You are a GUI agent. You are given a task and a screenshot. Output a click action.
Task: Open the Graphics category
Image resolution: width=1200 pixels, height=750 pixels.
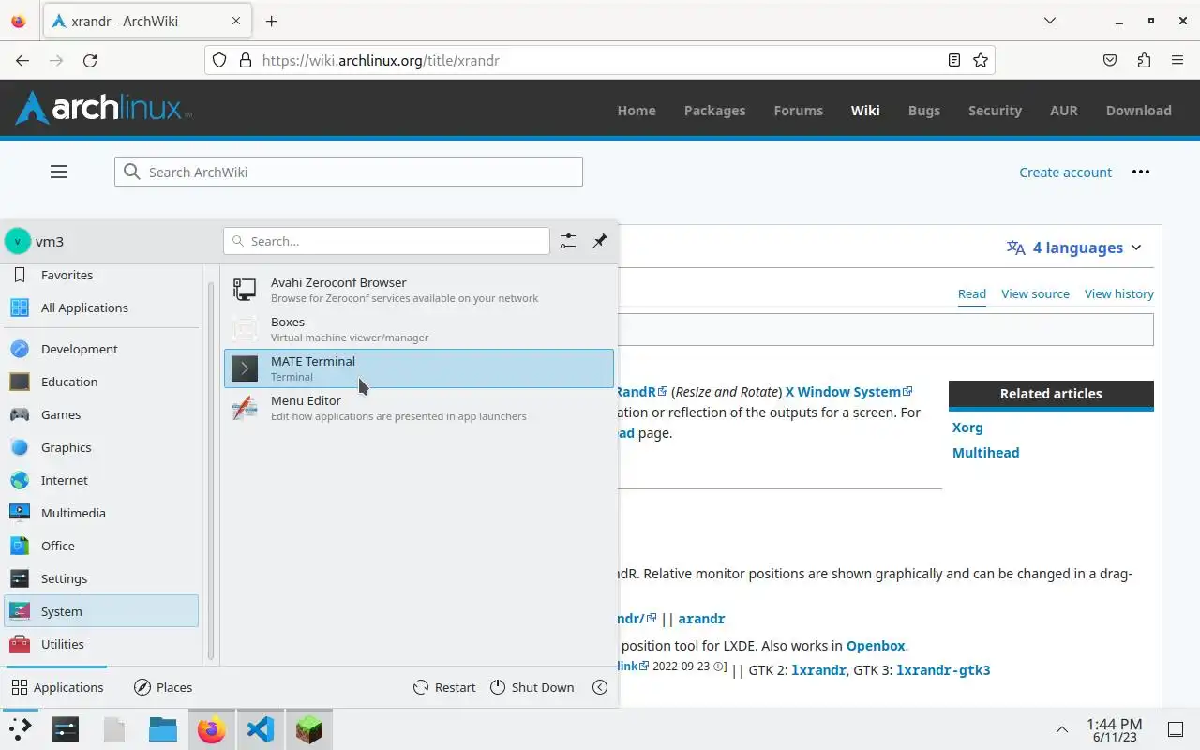(x=101, y=447)
